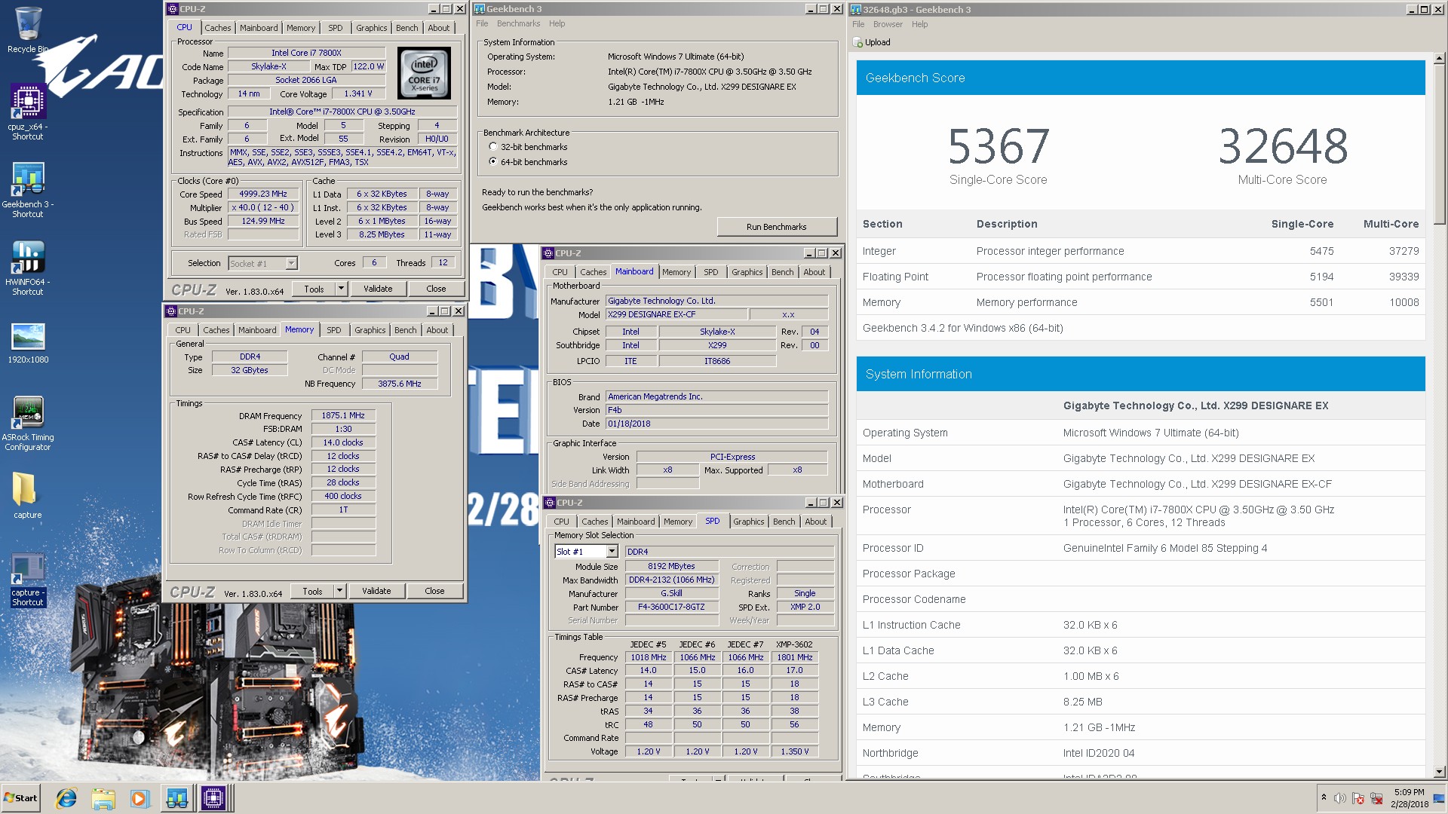Switch to Caches tab in CPU-Z CPU window
The image size is (1448, 814).
coord(217,28)
